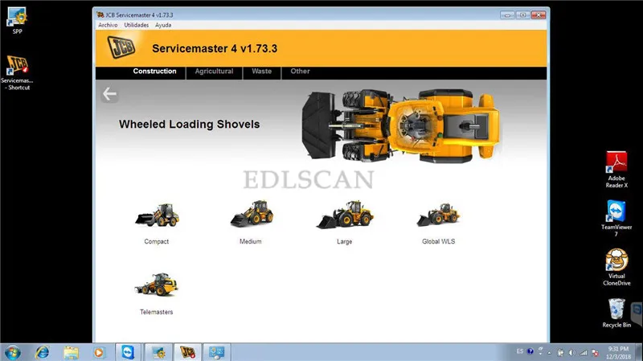Open Windows Media Player from taskbar
Screen dimensions: 643x361
click(99, 352)
